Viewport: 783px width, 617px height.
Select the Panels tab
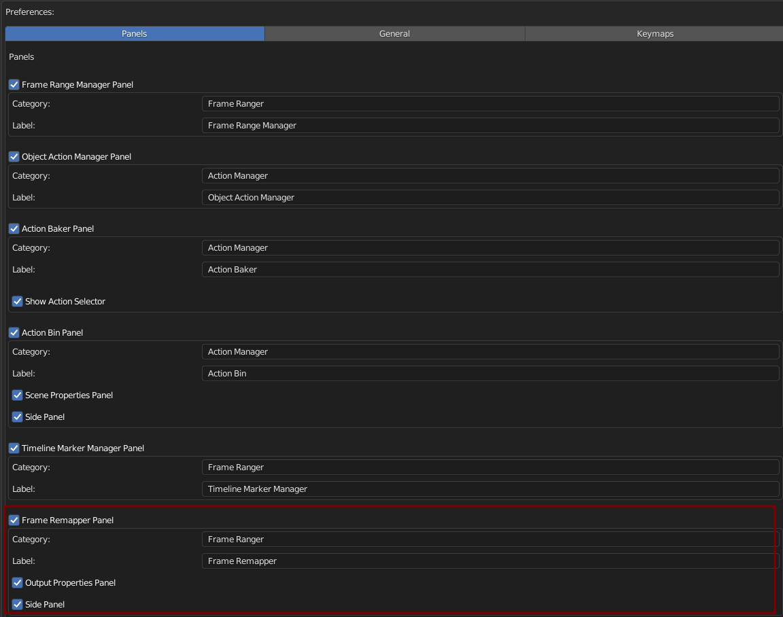(135, 34)
